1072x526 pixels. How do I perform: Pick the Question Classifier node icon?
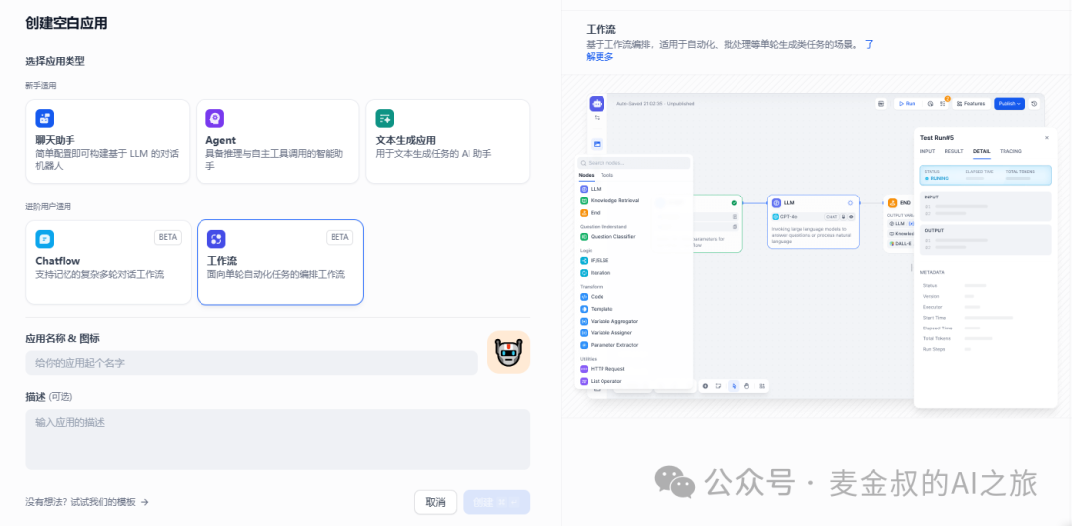[584, 236]
